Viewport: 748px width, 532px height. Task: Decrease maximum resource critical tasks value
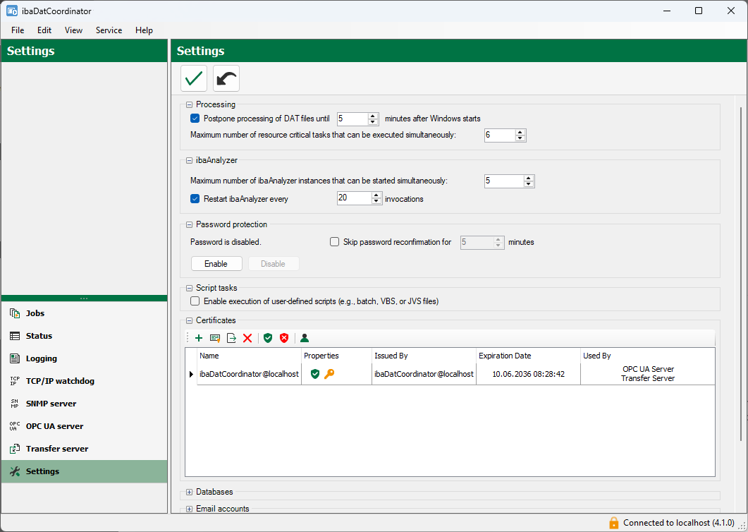pyautogui.click(x=520, y=138)
